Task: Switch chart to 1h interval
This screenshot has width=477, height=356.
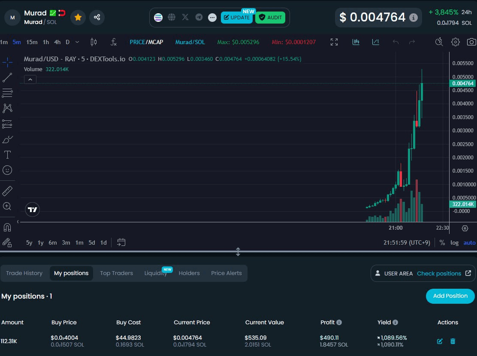Action: 45,42
